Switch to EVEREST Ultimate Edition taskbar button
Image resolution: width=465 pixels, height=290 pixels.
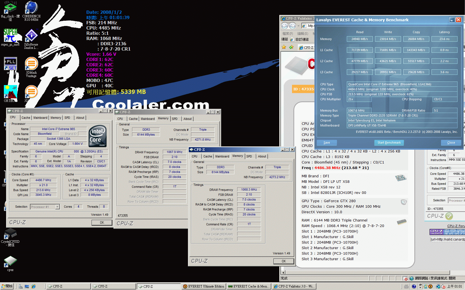pyautogui.click(x=204, y=287)
